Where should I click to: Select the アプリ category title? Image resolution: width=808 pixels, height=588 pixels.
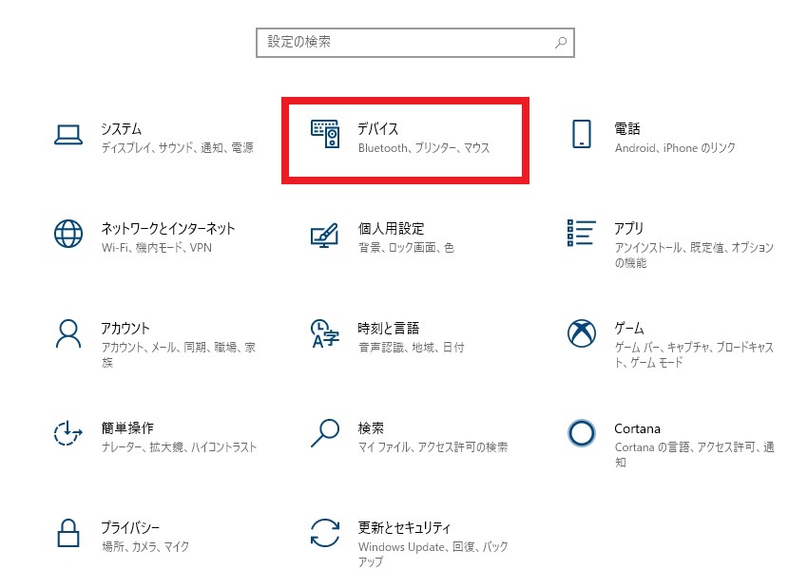[x=628, y=228]
